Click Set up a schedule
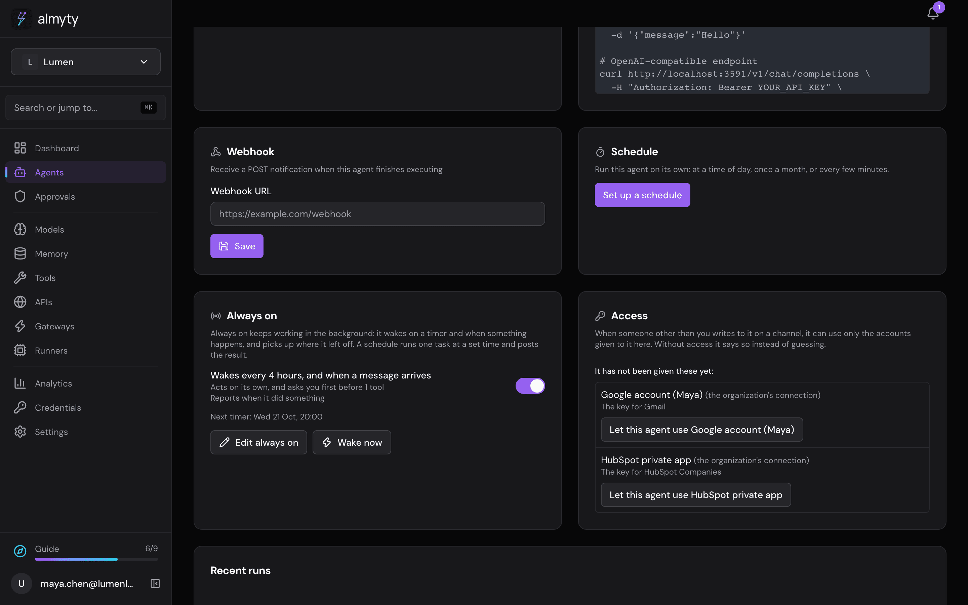968x605 pixels. [x=642, y=195]
